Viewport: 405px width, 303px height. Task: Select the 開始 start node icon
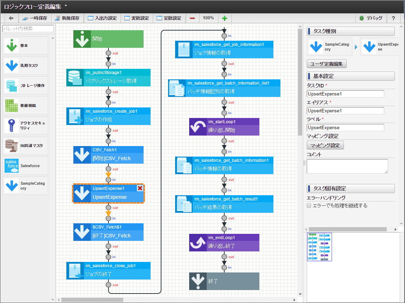(x=82, y=39)
